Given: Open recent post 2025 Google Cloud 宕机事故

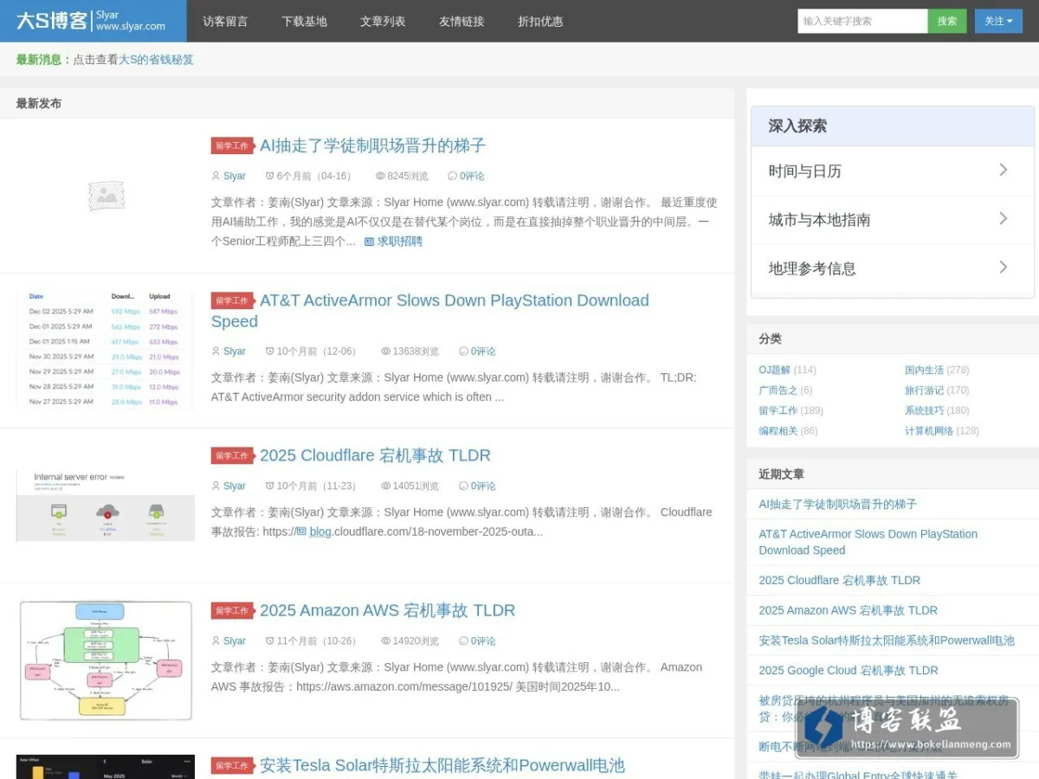Looking at the screenshot, I should 849,670.
